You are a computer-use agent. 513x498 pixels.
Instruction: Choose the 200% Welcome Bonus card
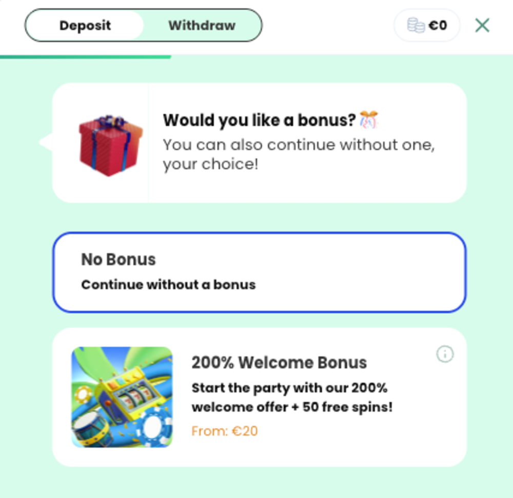click(x=260, y=397)
